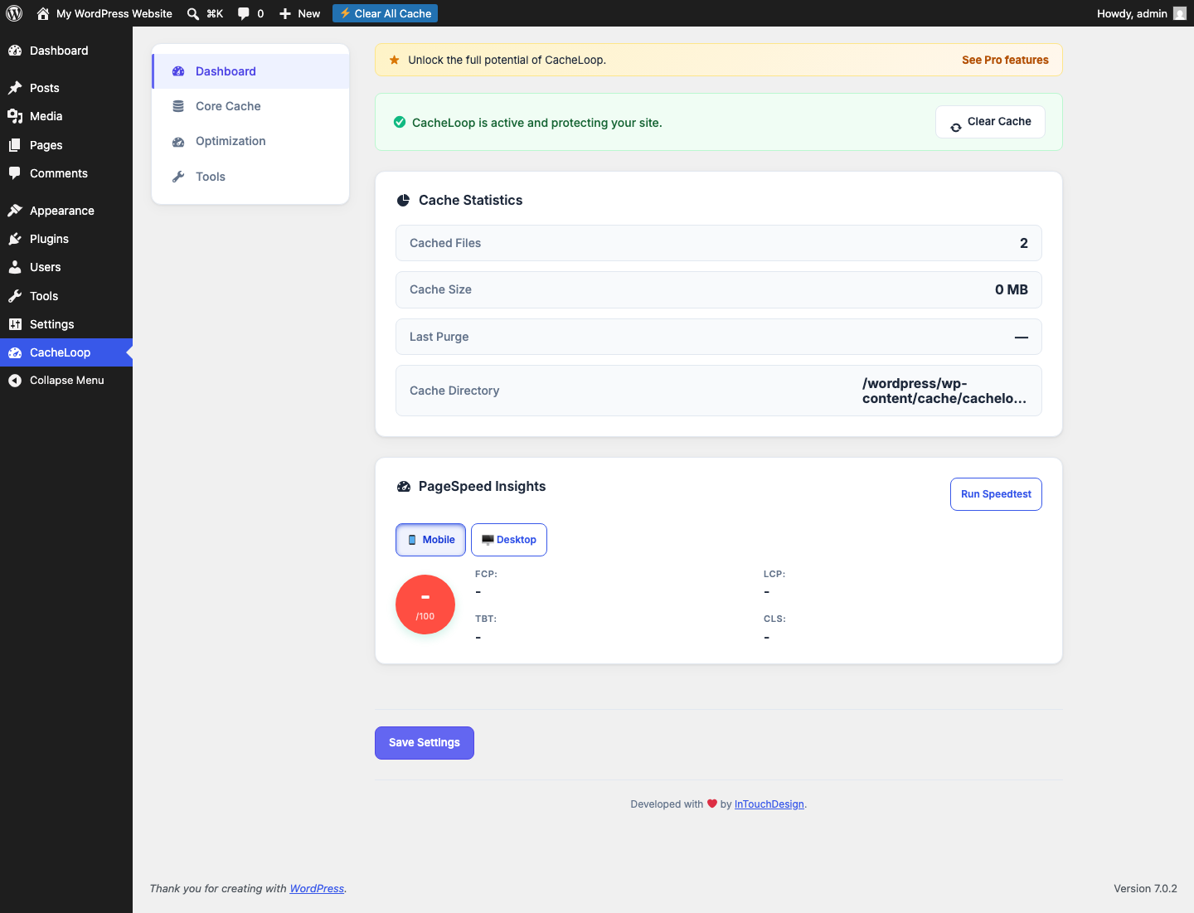Click the Posts pin icon
The height and width of the screenshot is (913, 1194).
pos(15,88)
